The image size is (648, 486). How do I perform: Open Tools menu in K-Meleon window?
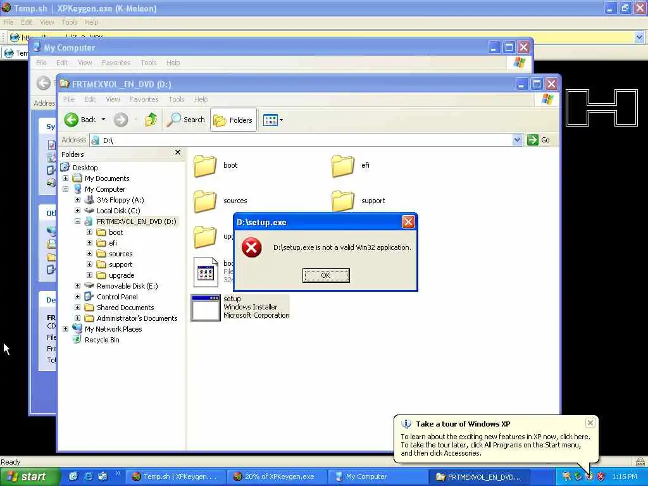coord(70,22)
